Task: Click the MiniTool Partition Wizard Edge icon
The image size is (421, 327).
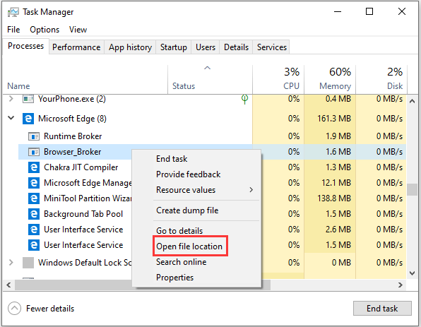Action: point(34,198)
